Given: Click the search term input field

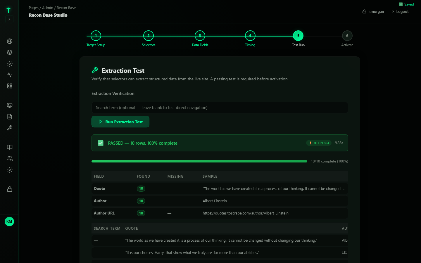Looking at the screenshot, I should [220, 108].
